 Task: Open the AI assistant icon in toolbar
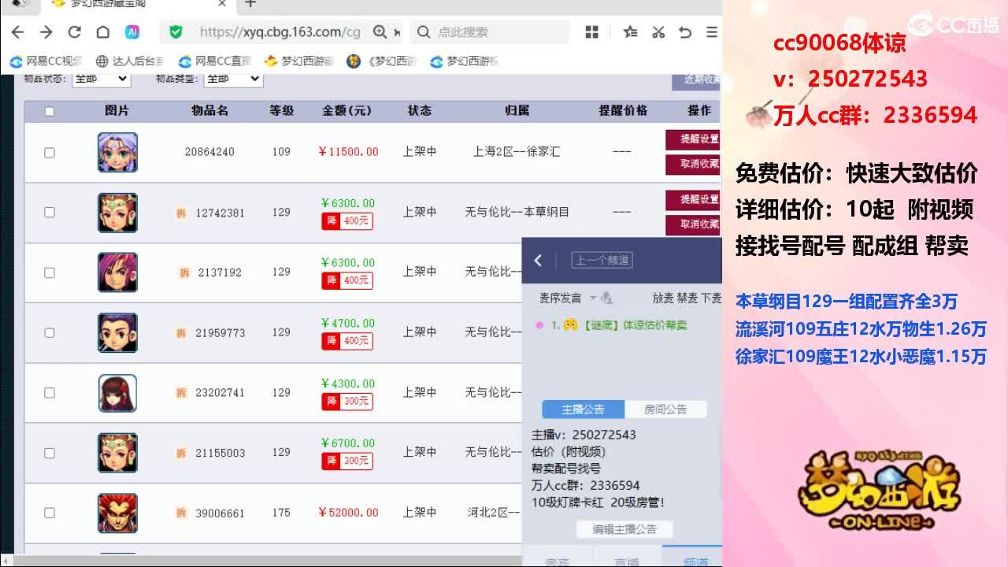132,32
